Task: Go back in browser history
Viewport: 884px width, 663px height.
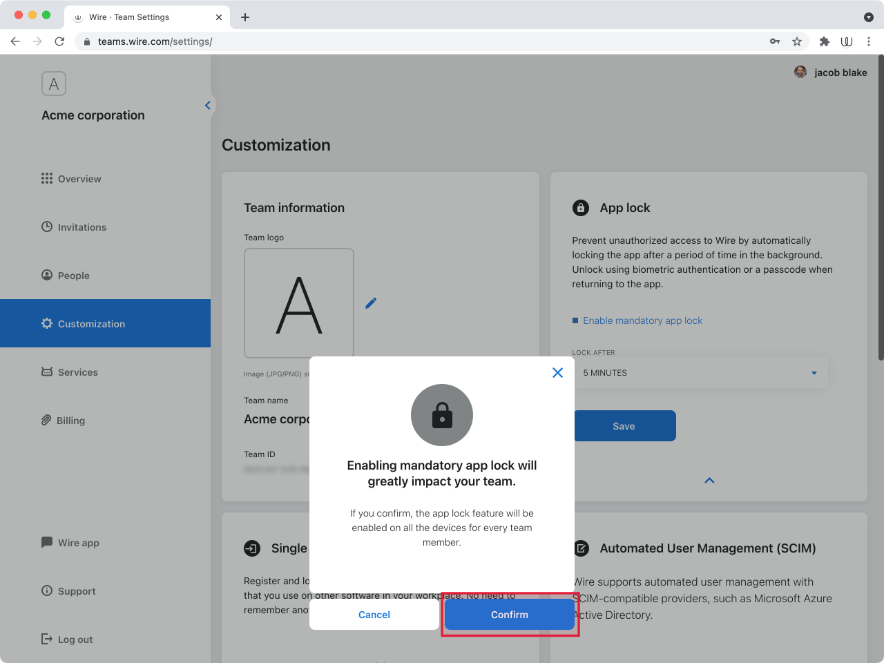Action: click(15, 41)
